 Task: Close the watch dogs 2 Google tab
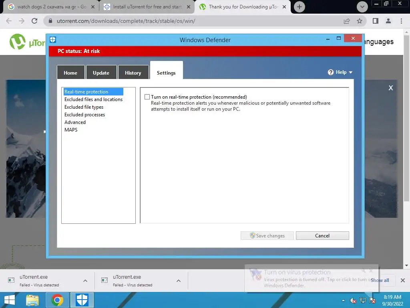click(92, 7)
